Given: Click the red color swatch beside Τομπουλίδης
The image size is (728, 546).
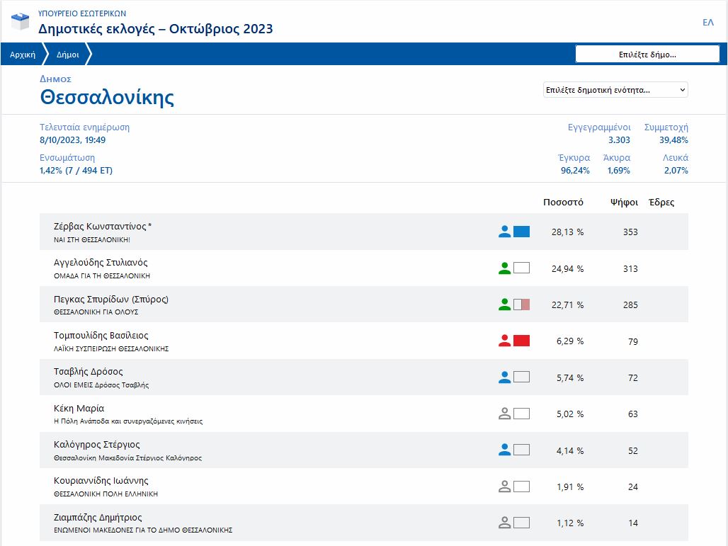Looking at the screenshot, I should click(x=521, y=341).
